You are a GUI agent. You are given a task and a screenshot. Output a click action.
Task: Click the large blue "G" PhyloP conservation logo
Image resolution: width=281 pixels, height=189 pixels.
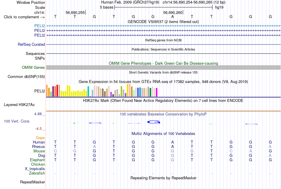pos(154,122)
